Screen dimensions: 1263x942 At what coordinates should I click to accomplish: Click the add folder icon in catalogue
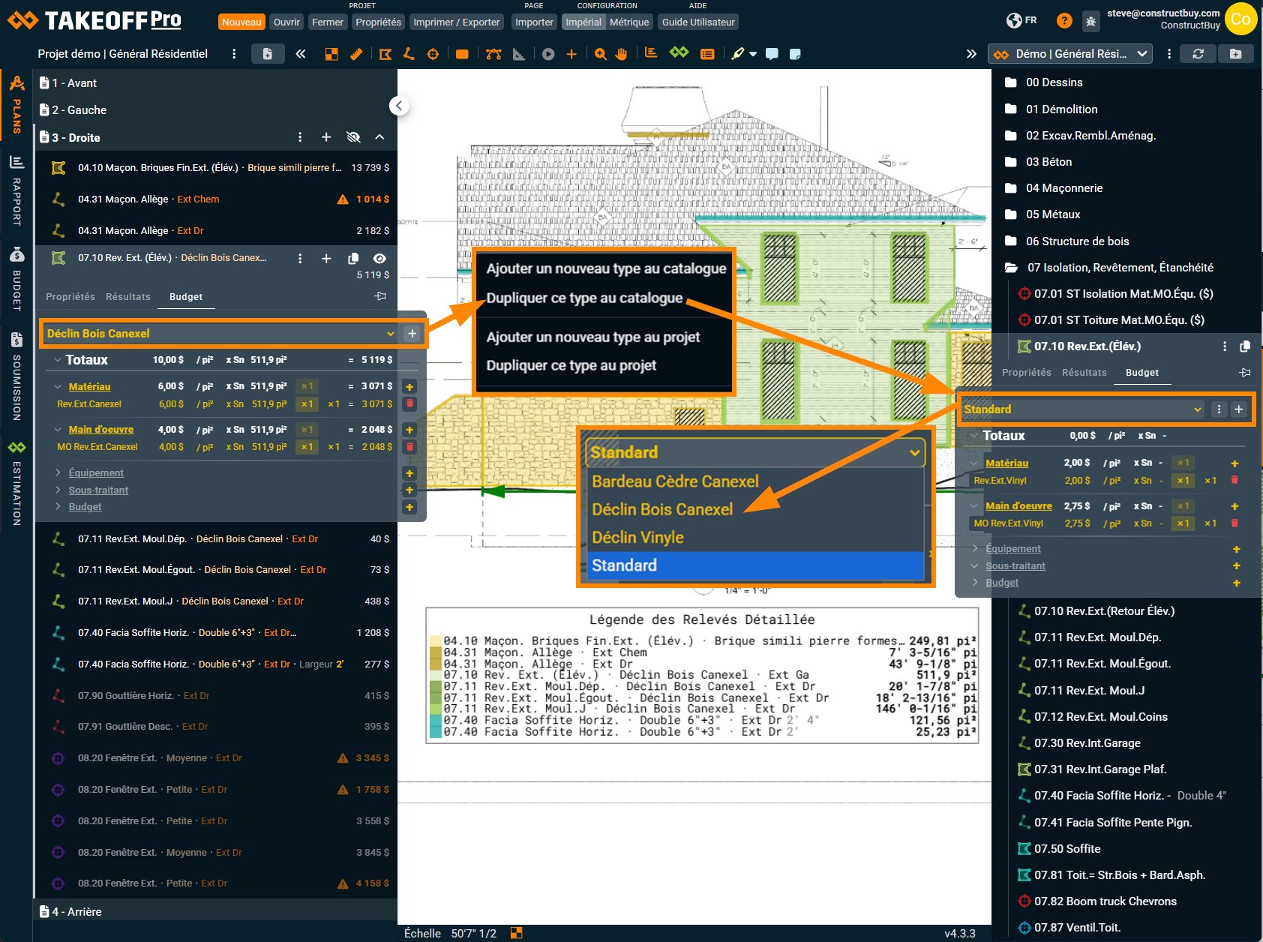1235,54
